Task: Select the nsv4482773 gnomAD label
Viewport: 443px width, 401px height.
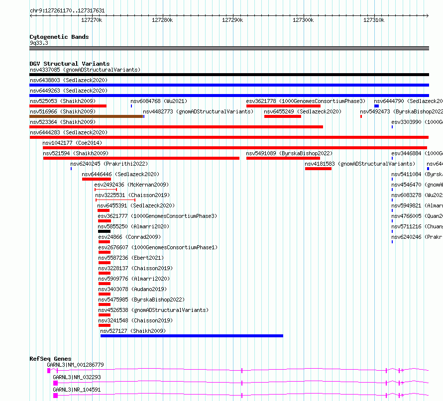Action: point(198,111)
